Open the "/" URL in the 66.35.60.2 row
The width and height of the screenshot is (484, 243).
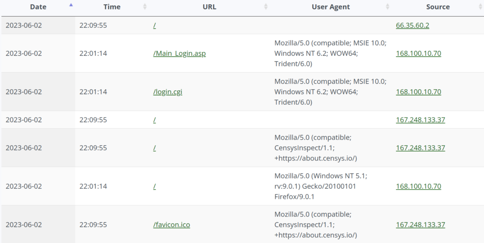(155, 25)
